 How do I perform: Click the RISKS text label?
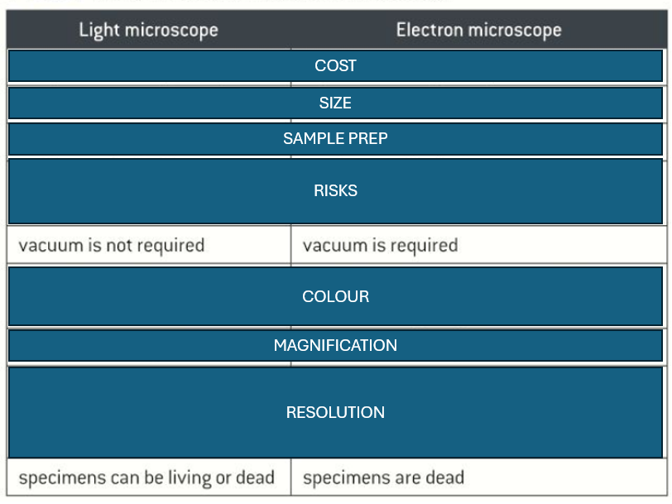tap(335, 191)
